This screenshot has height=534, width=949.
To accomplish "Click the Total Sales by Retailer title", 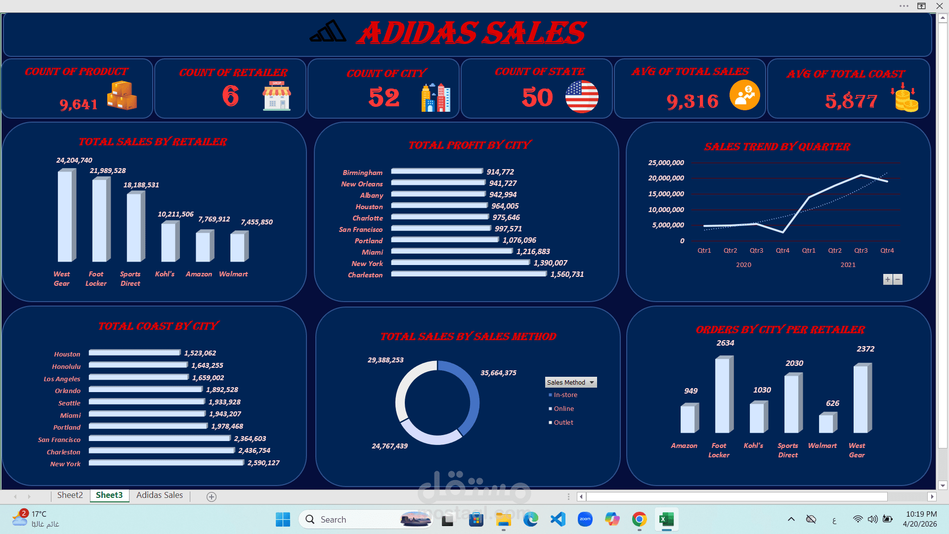I will [x=153, y=142].
